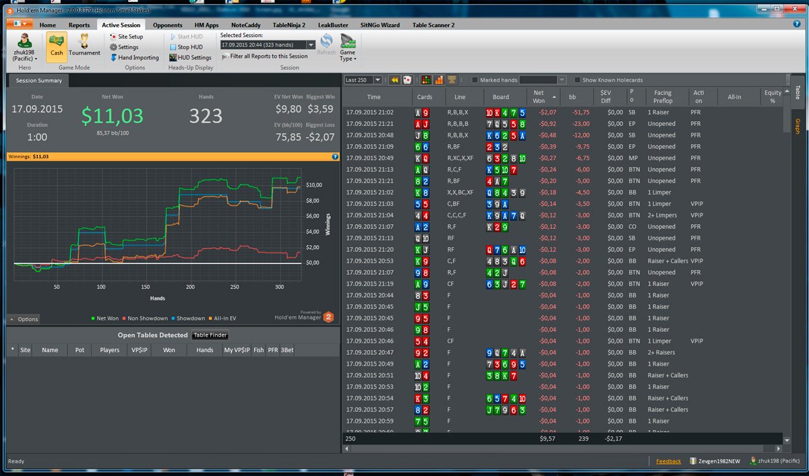Switch to the Home tab
The height and width of the screenshot is (476, 809).
pyautogui.click(x=47, y=25)
